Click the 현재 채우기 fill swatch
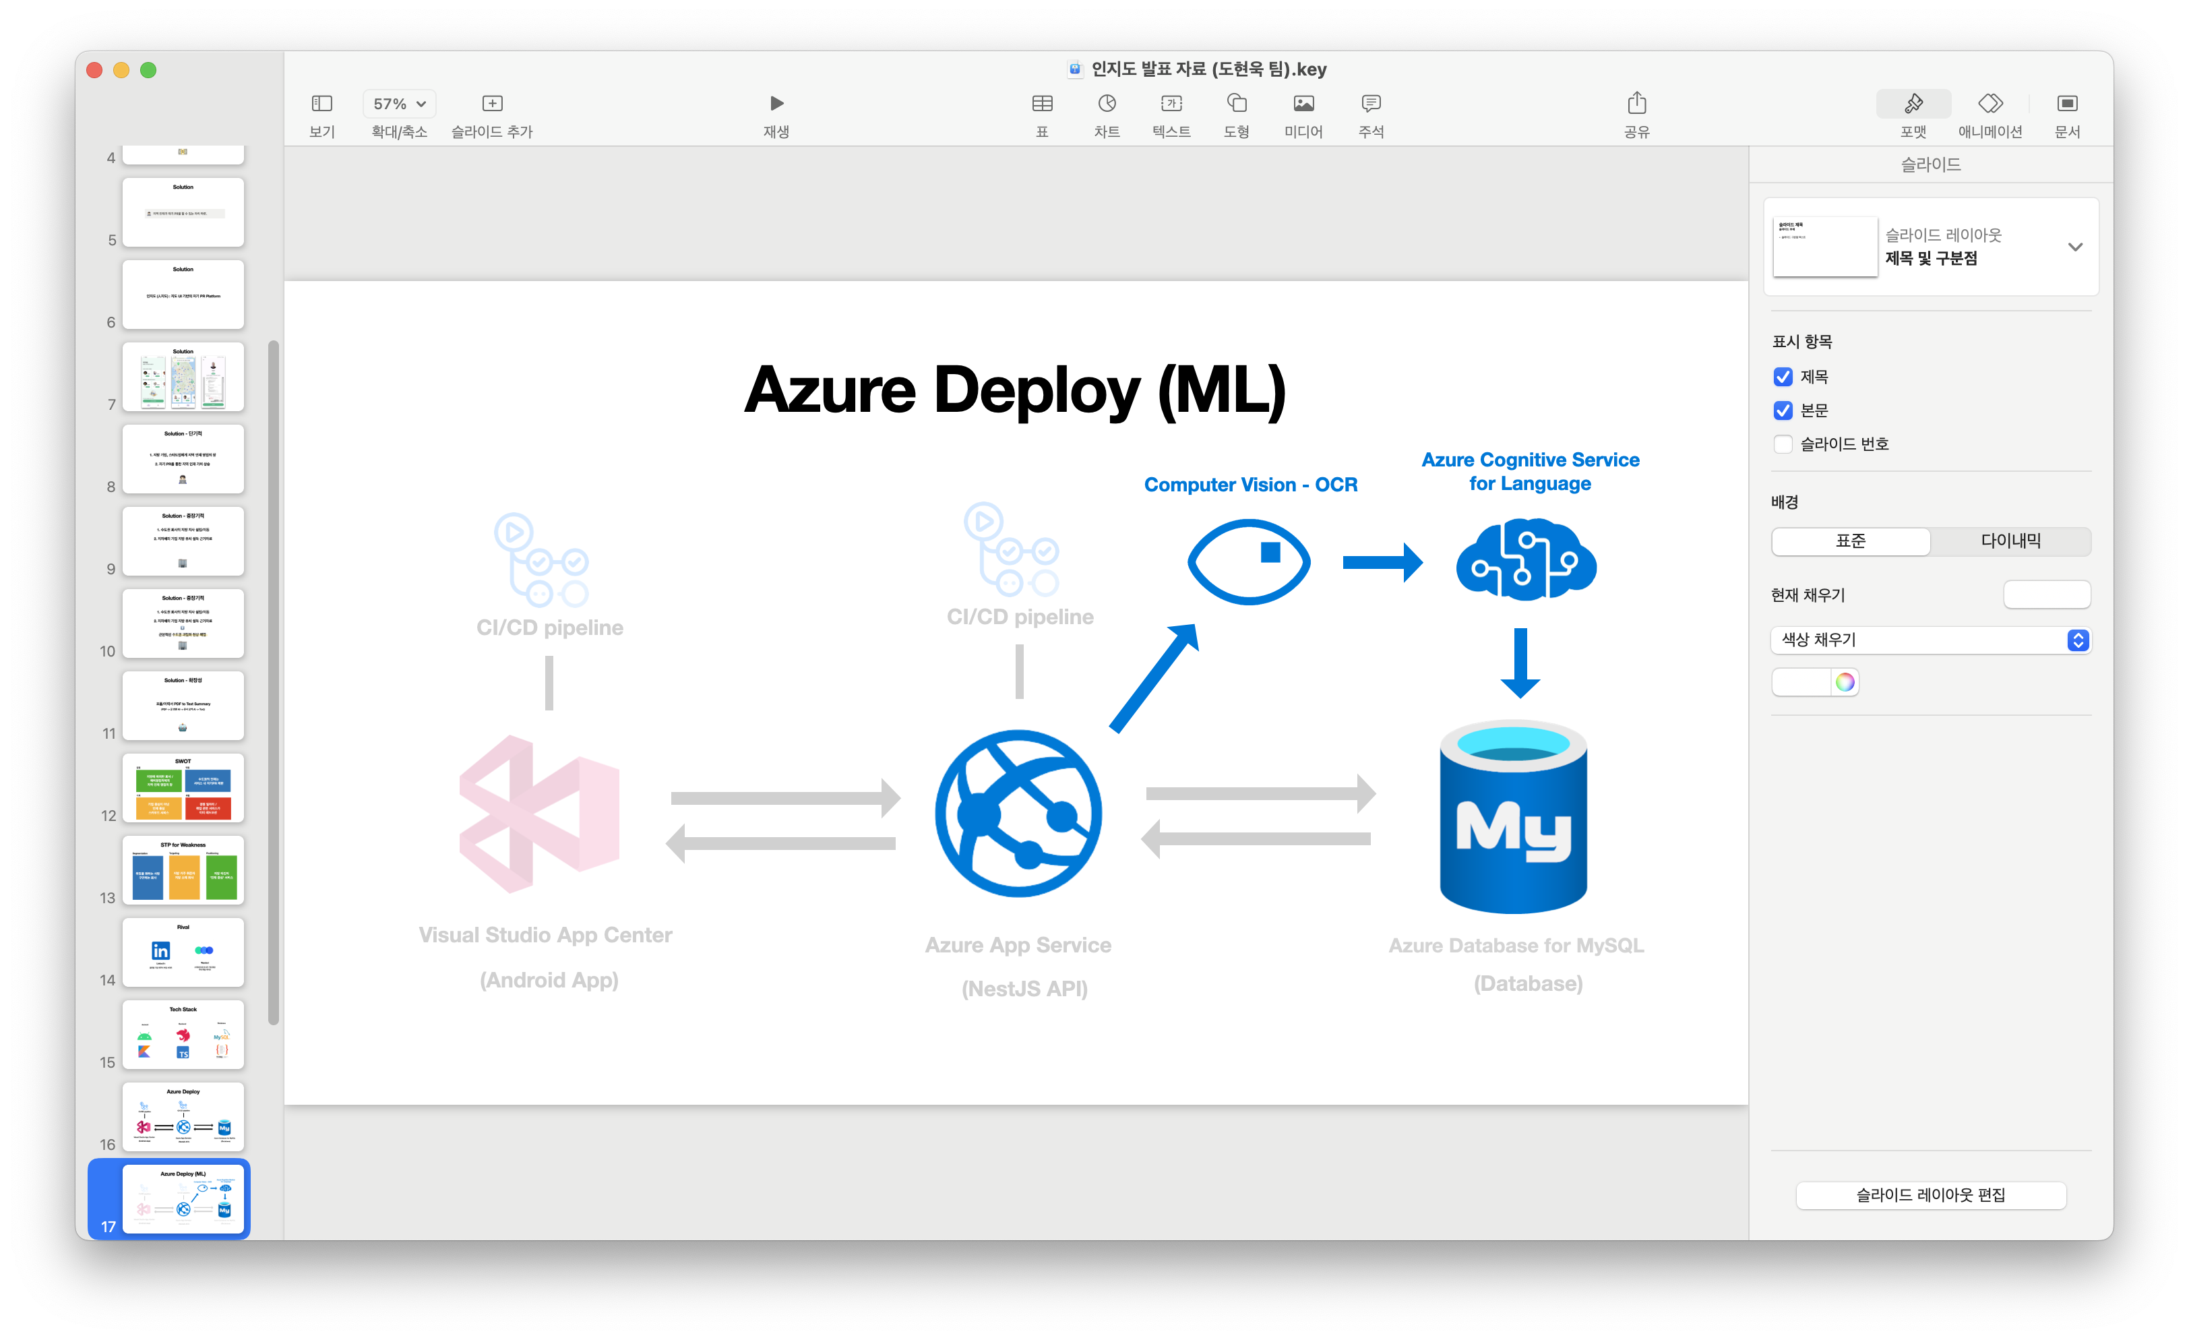The image size is (2189, 1340). [2047, 595]
